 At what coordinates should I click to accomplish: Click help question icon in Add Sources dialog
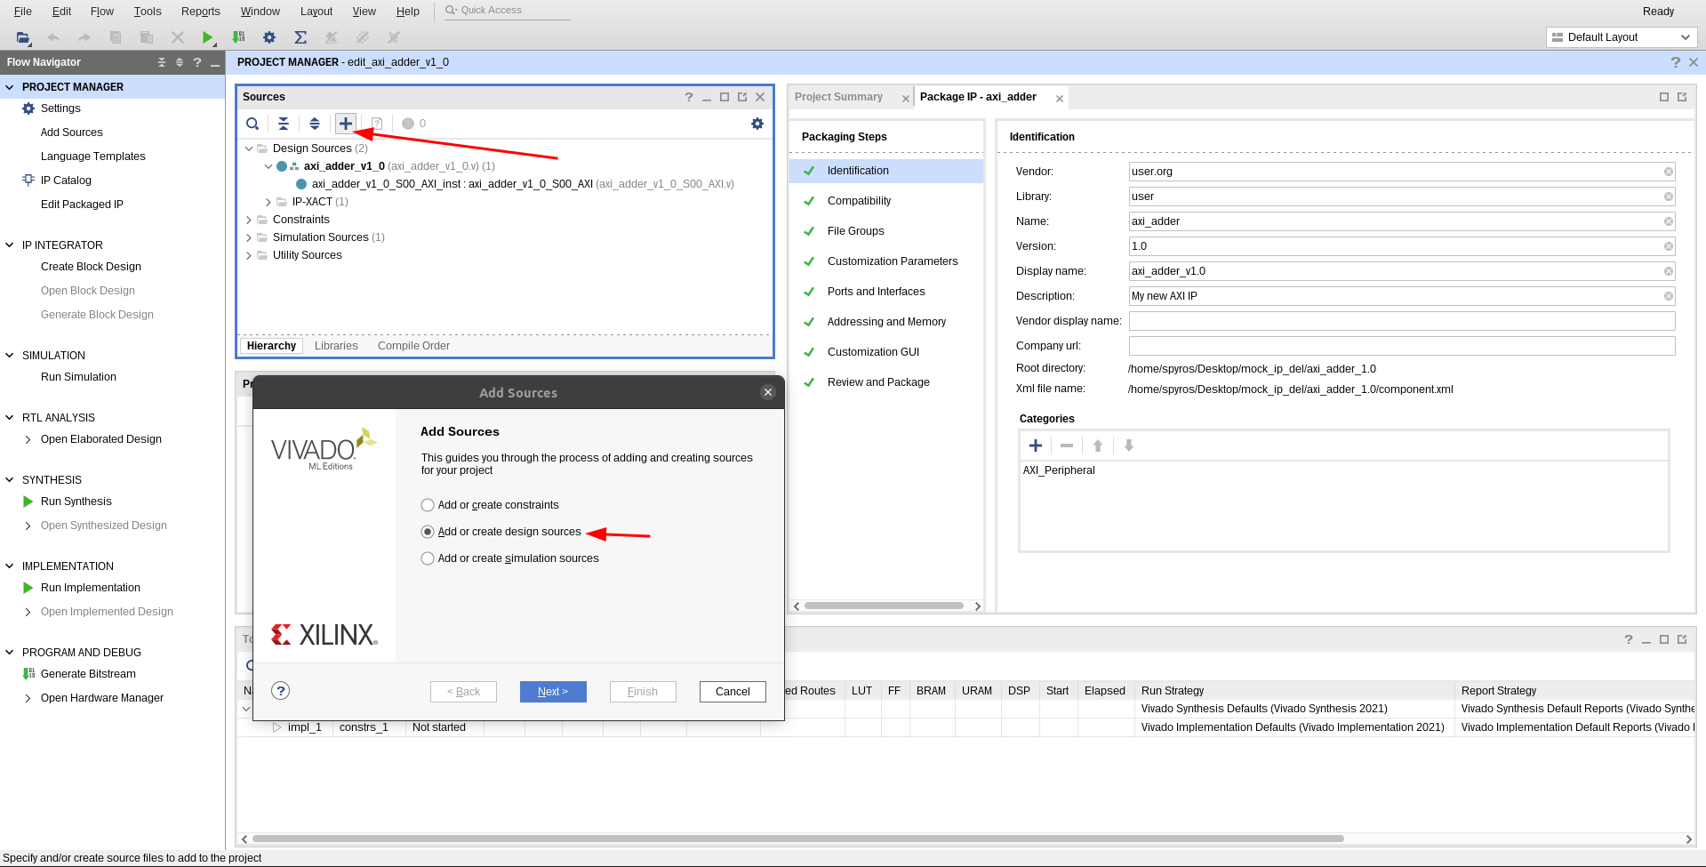coord(281,691)
